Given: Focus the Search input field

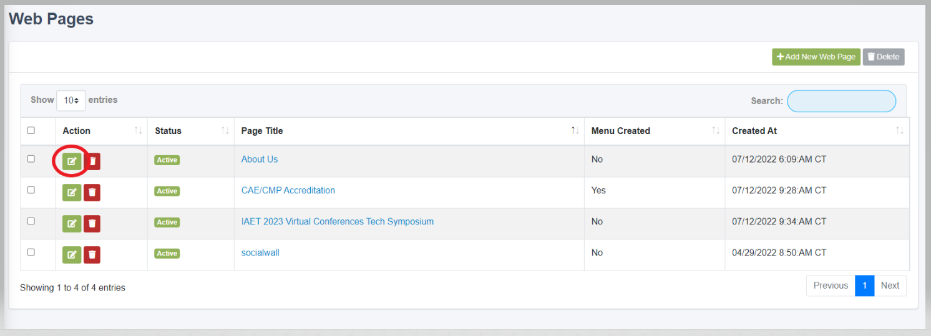Looking at the screenshot, I should click(x=841, y=101).
